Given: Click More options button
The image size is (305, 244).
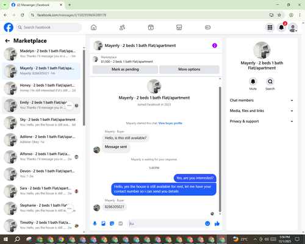Looking at the screenshot, I should point(189,70).
